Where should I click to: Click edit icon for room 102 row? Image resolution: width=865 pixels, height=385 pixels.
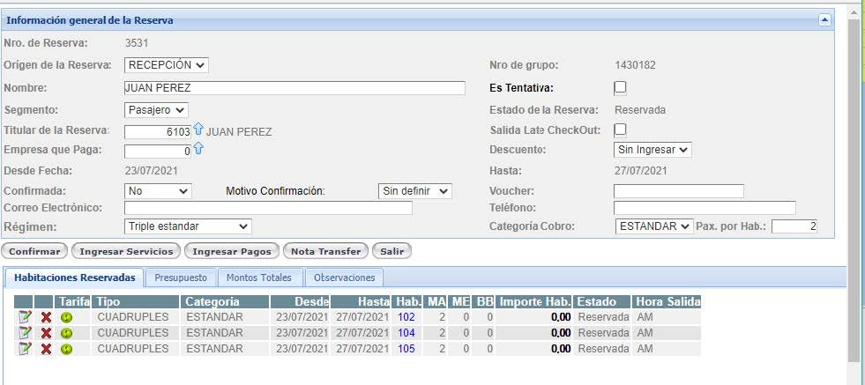[25, 317]
